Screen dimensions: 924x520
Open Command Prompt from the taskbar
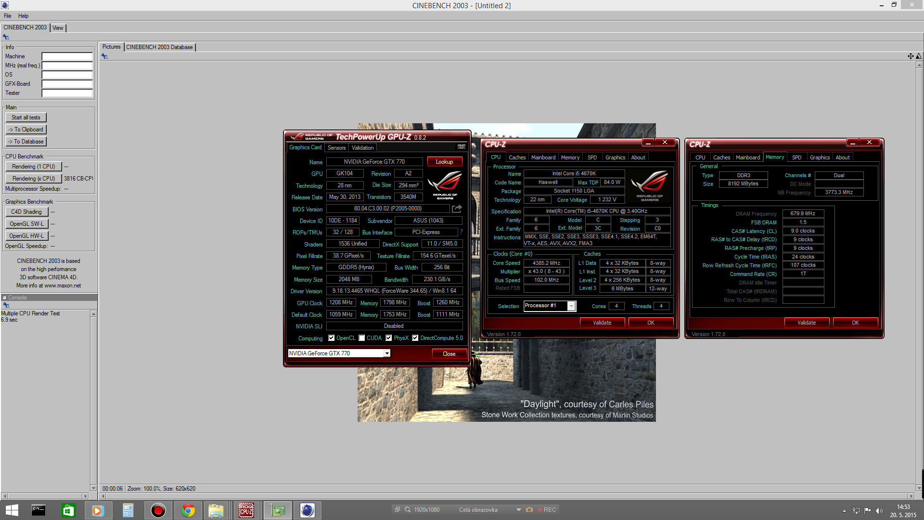tap(38, 510)
